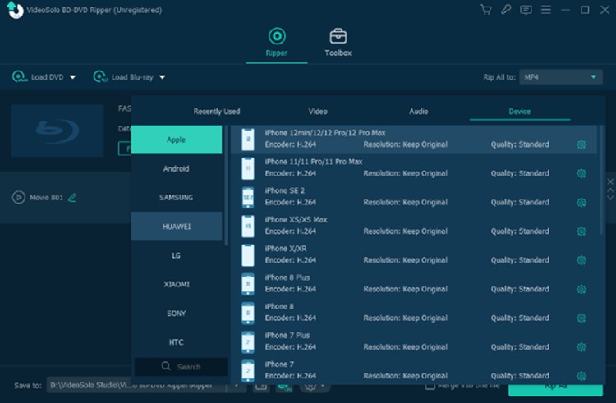
Task: Move Movie 801 item down arrow
Action: point(610,197)
